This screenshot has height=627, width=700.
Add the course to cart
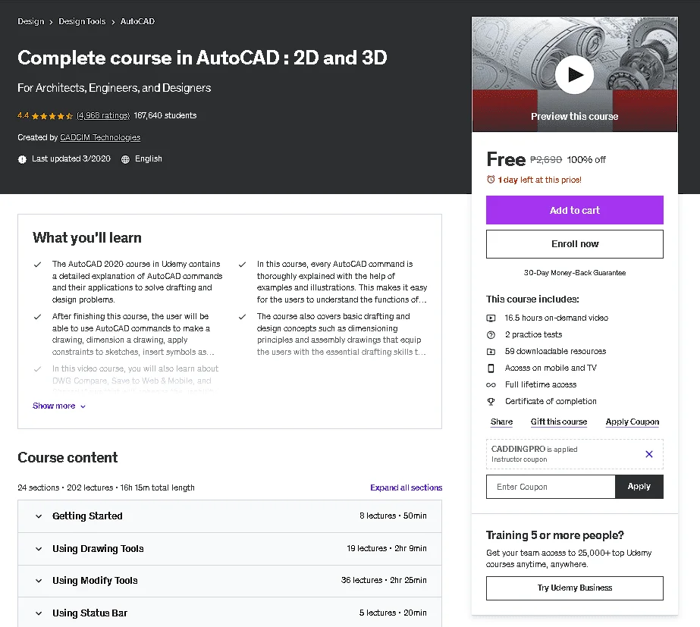575,210
